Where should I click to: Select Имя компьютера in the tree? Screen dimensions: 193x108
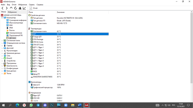tap(15, 23)
